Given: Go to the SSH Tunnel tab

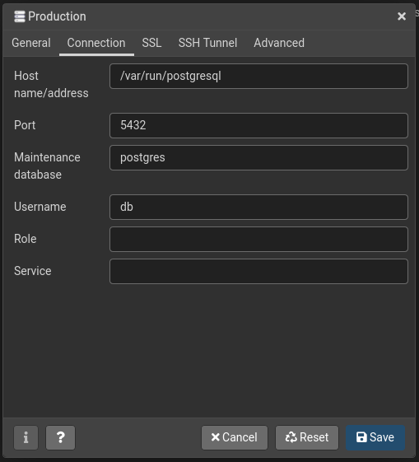Looking at the screenshot, I should coord(207,43).
